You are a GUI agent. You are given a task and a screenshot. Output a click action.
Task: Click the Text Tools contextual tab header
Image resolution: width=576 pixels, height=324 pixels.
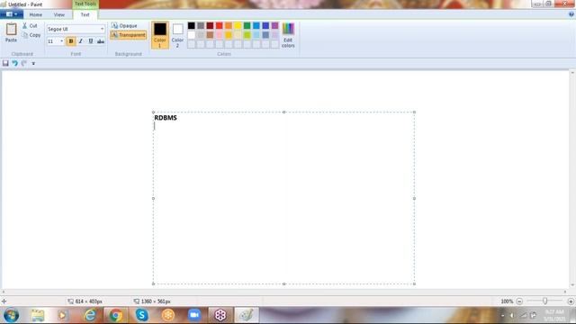click(85, 4)
